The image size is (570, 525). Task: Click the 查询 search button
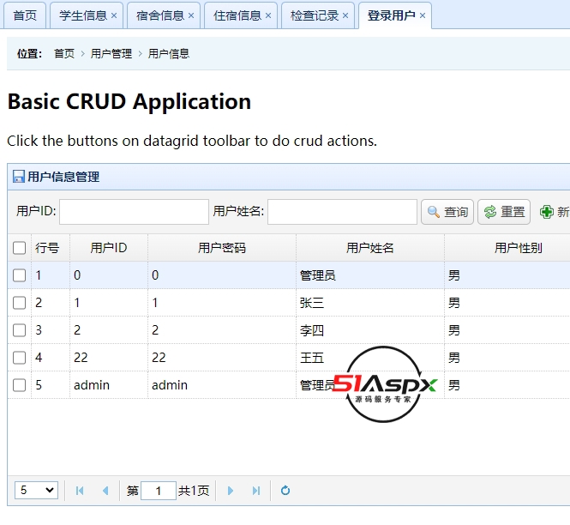447,212
